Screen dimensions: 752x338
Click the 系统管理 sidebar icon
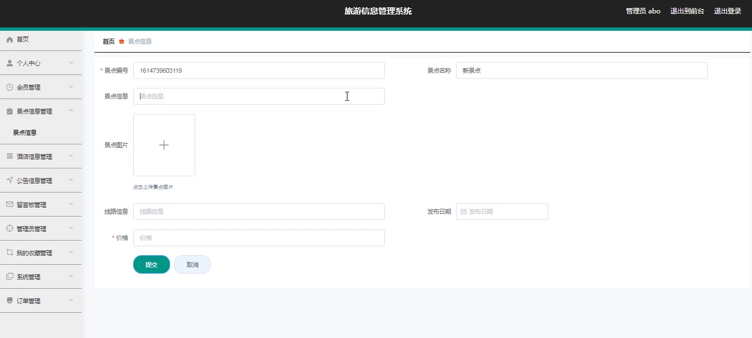tap(9, 276)
